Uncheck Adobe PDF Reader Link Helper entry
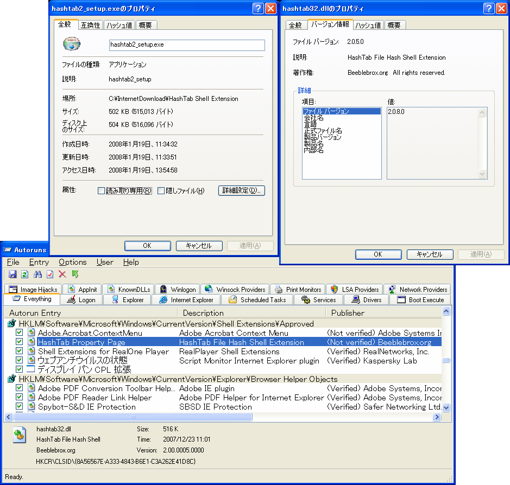Image resolution: width=510 pixels, height=485 pixels. (x=19, y=397)
